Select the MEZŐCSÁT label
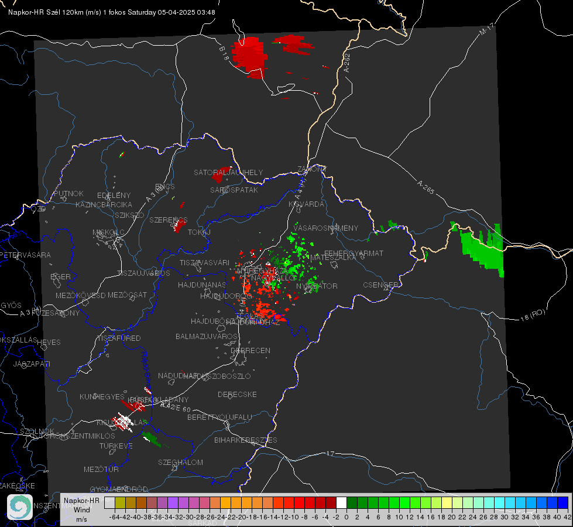Screen dimensions: 573x527 [x=128, y=295]
